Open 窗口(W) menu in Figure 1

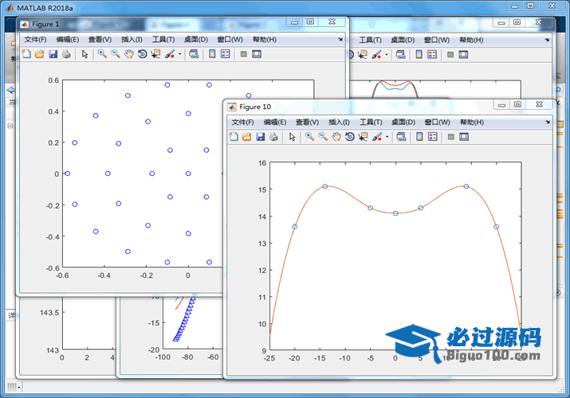point(230,39)
